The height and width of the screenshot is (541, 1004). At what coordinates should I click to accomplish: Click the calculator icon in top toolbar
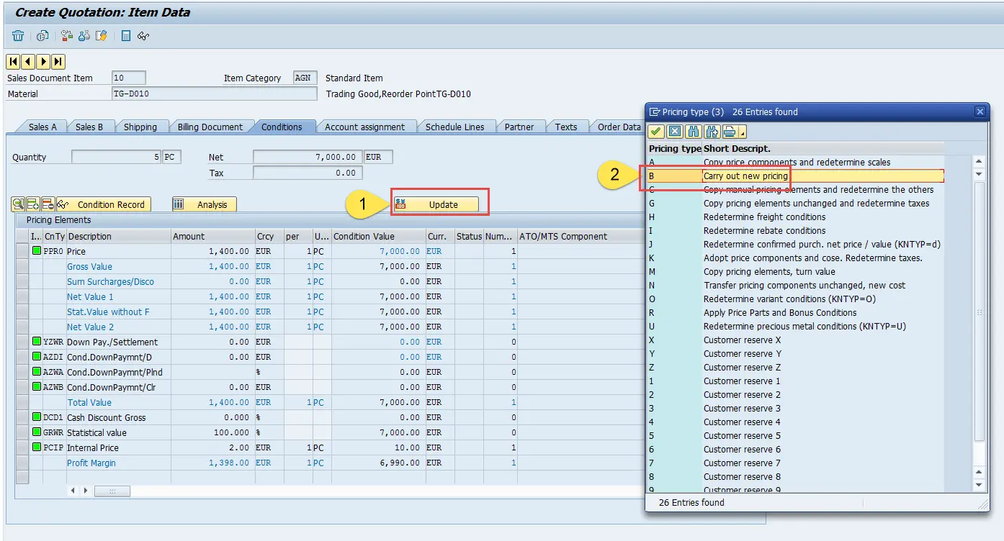(126, 36)
